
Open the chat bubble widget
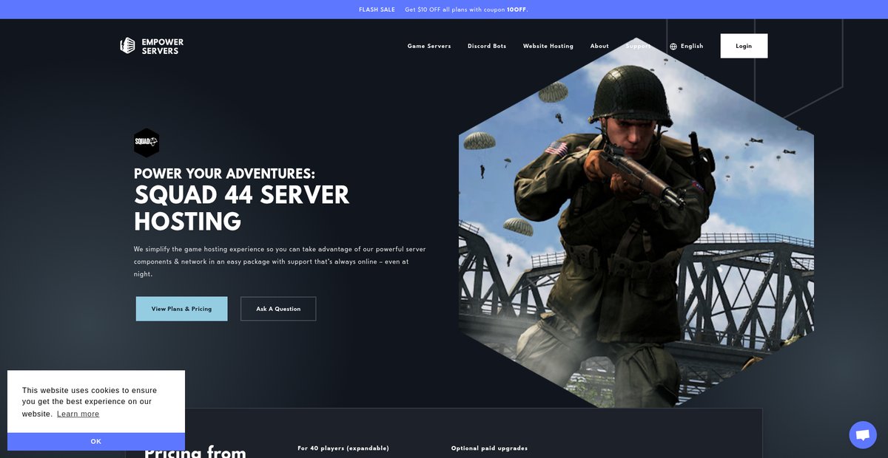(x=863, y=435)
